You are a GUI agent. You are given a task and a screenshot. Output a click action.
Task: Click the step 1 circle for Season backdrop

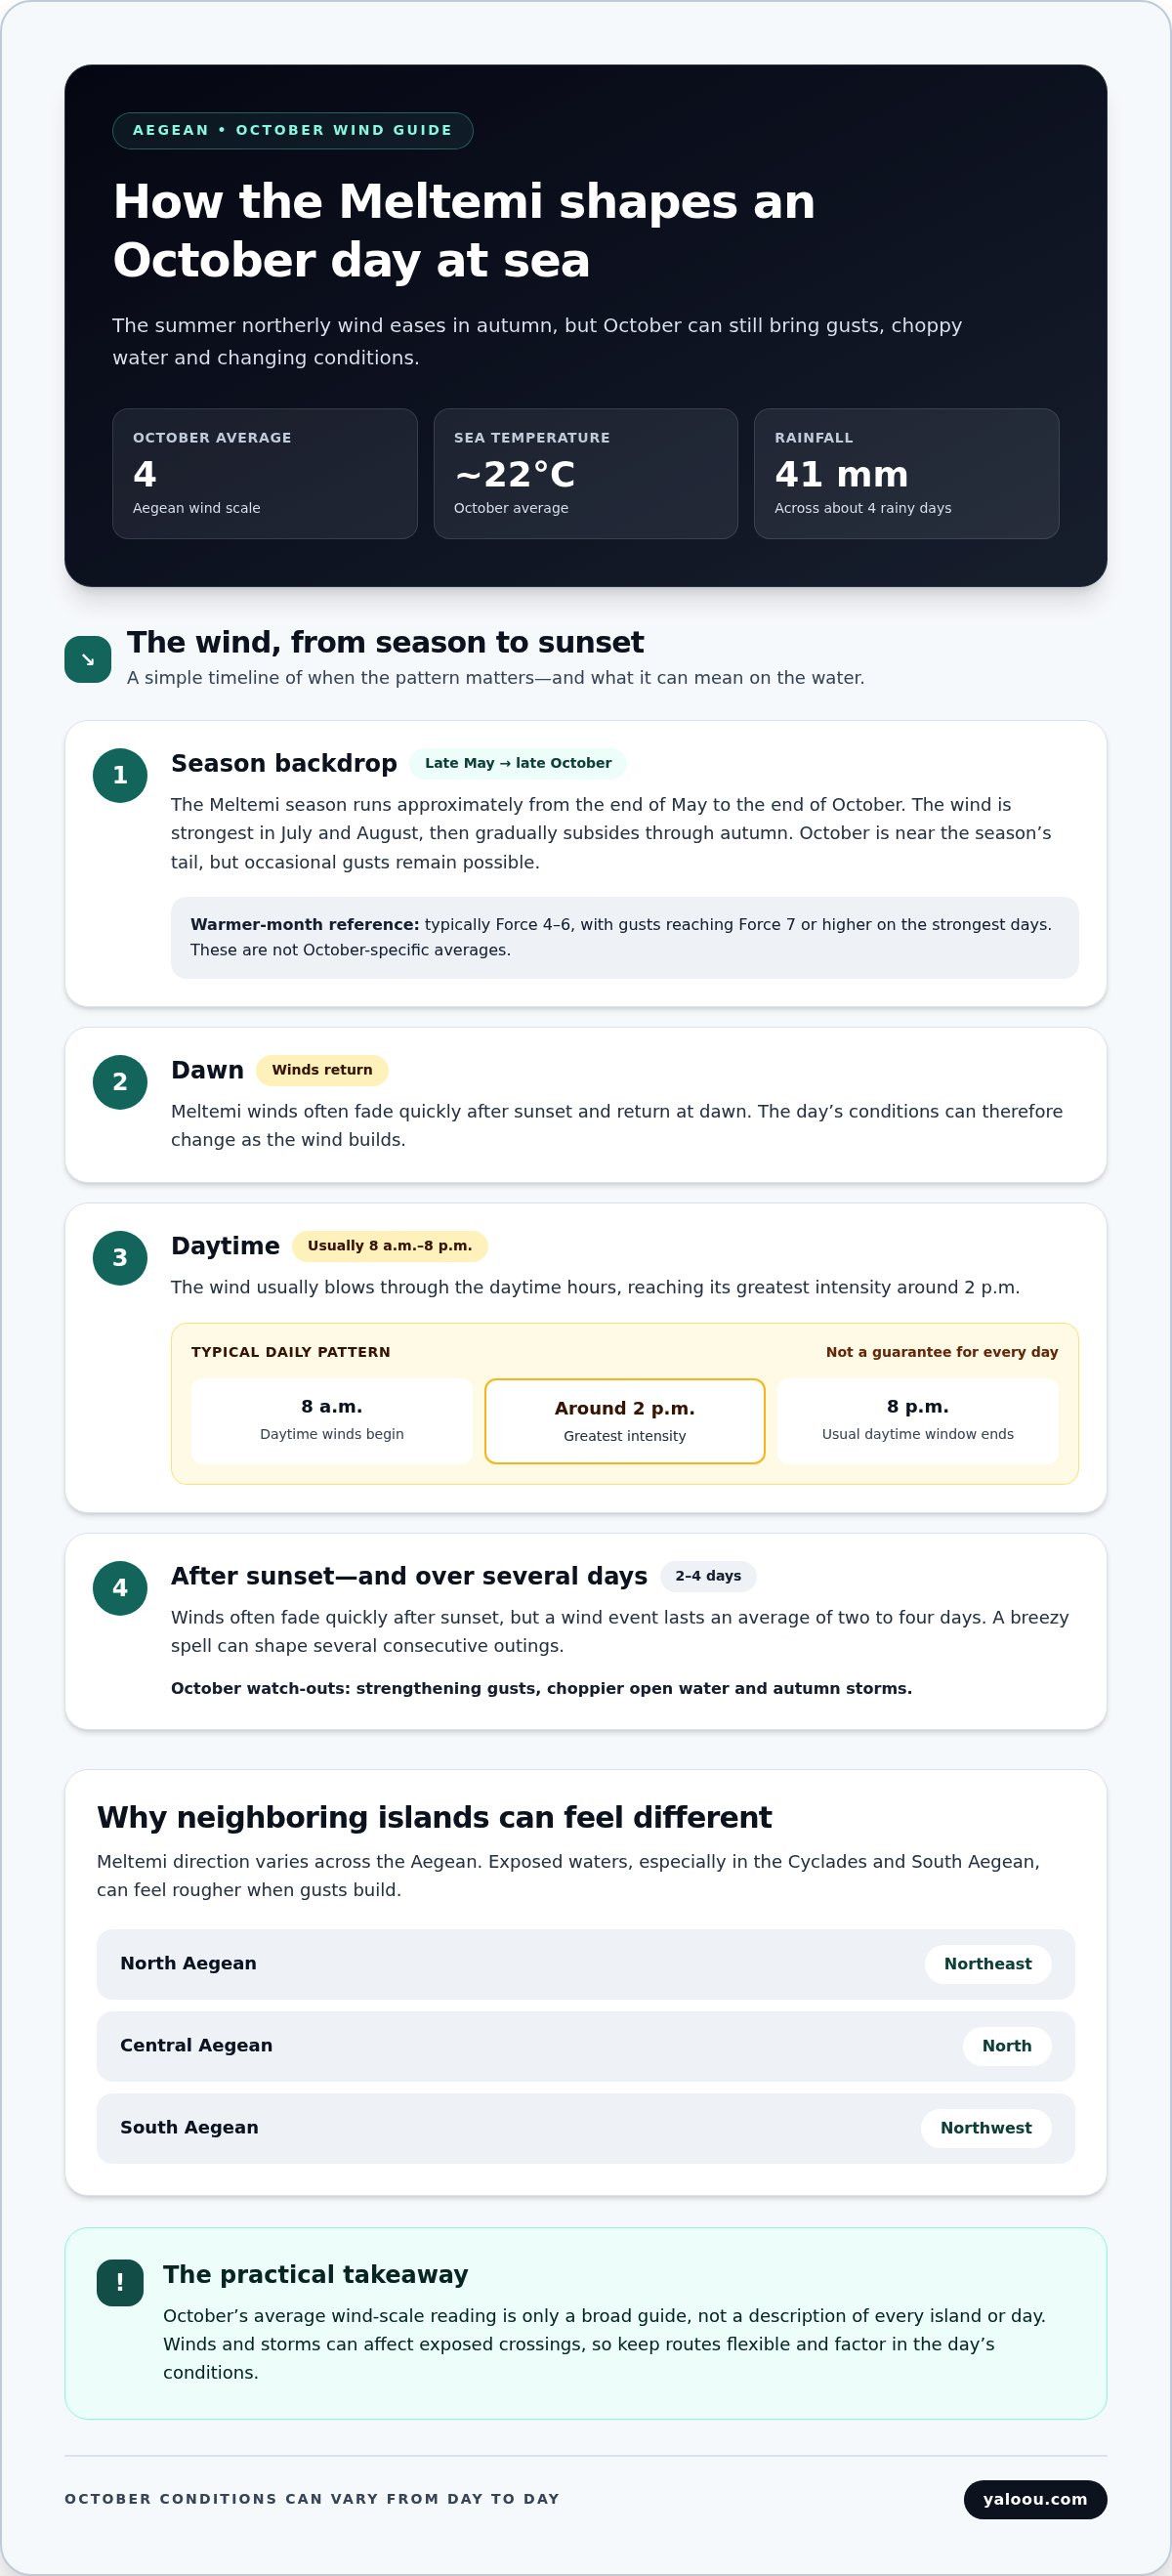[x=120, y=775]
